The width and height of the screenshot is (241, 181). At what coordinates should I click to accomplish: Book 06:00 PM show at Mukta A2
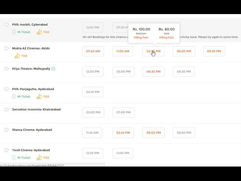pyautogui.click(x=184, y=51)
